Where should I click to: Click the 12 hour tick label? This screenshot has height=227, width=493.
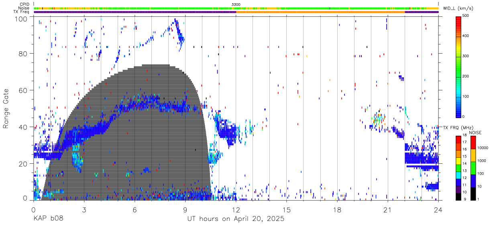pyautogui.click(x=236, y=209)
